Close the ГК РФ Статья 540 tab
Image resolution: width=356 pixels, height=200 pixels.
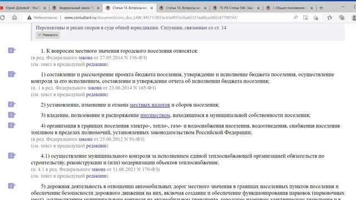pyautogui.click(x=258, y=8)
